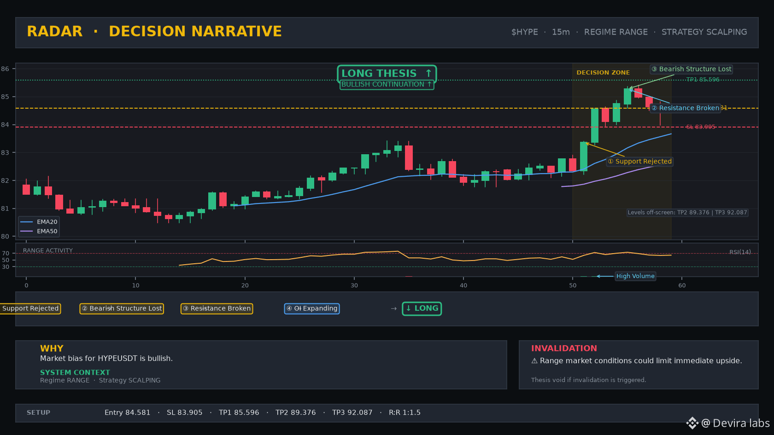Click the 80 price axis tick

(x=5, y=237)
